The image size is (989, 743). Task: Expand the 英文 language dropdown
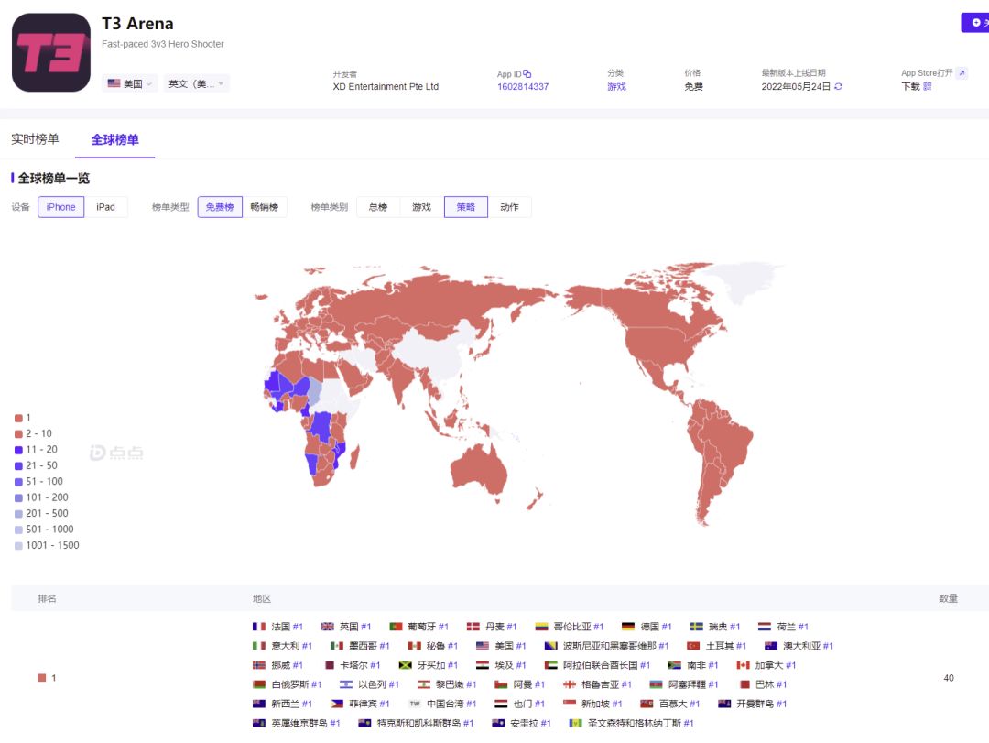pyautogui.click(x=196, y=83)
